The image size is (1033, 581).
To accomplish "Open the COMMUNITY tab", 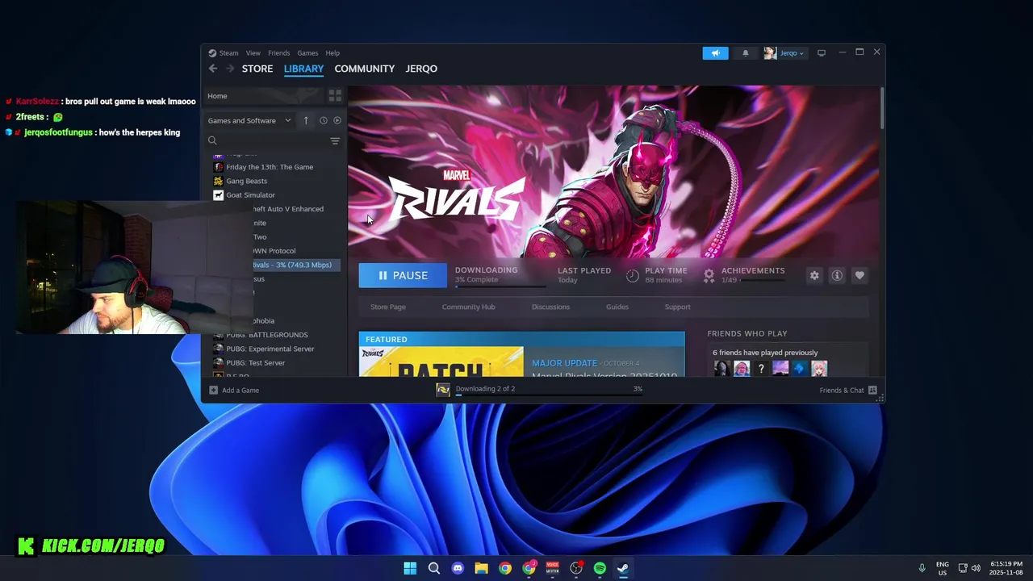I will [365, 69].
